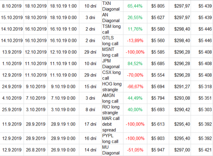Click the 15.10.2019 open date cell

12,18
